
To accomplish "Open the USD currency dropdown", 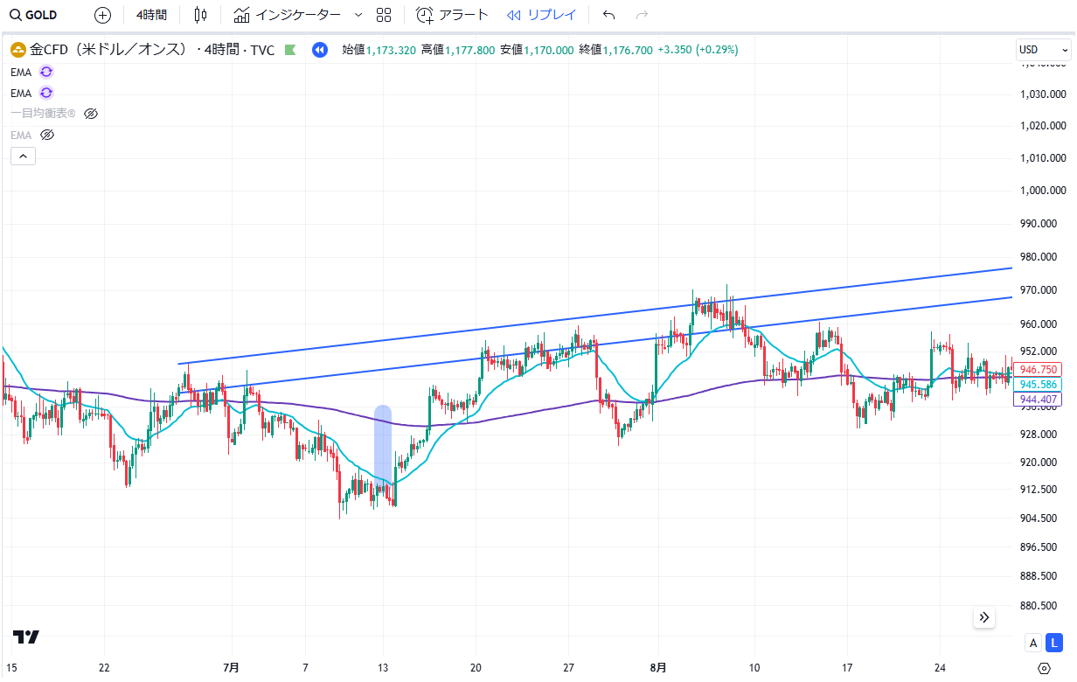I will coord(1043,50).
